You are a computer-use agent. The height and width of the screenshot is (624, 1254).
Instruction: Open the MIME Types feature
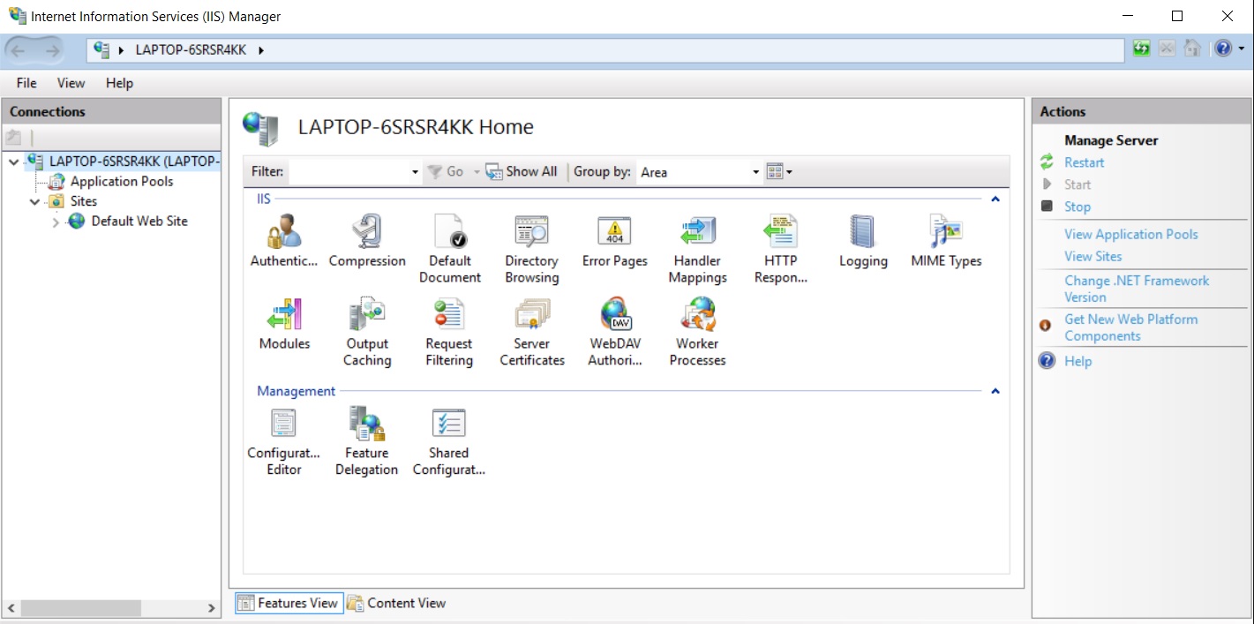pos(946,240)
